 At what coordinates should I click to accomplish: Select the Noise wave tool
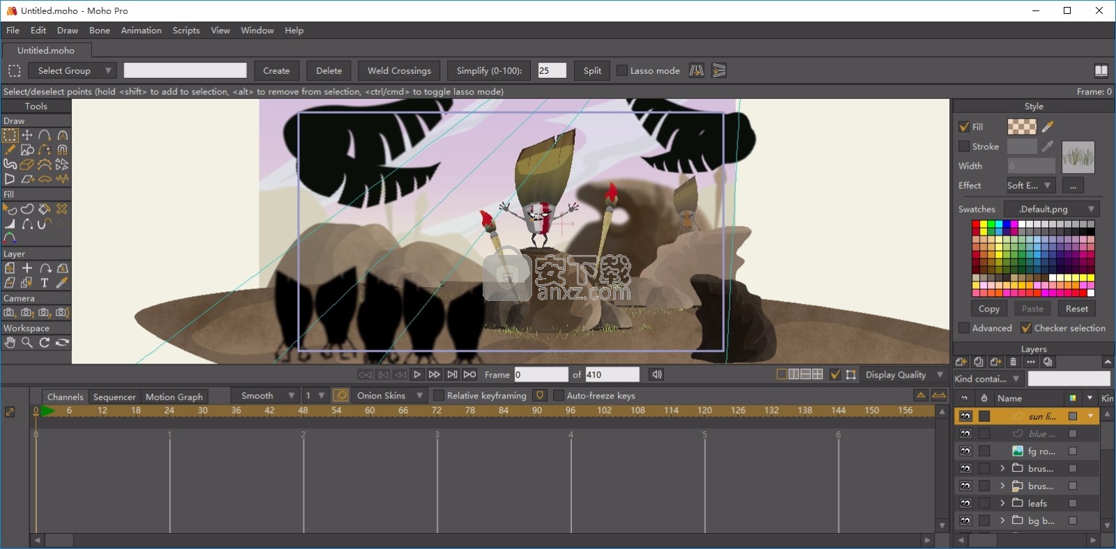point(62,179)
